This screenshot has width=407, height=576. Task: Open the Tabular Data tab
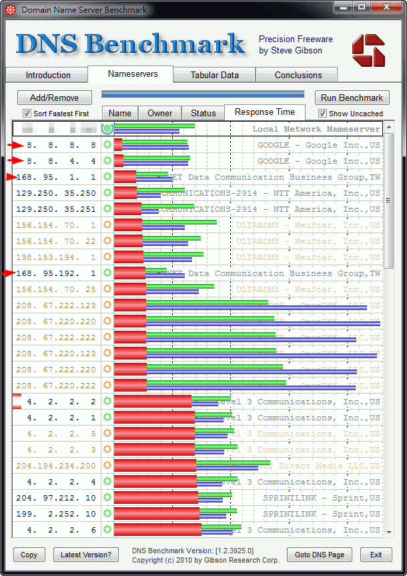tap(214, 75)
